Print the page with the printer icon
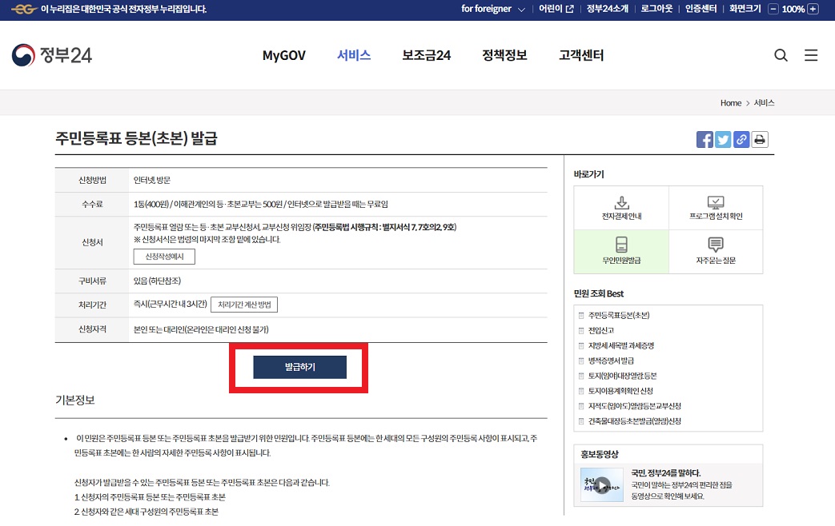 point(760,139)
